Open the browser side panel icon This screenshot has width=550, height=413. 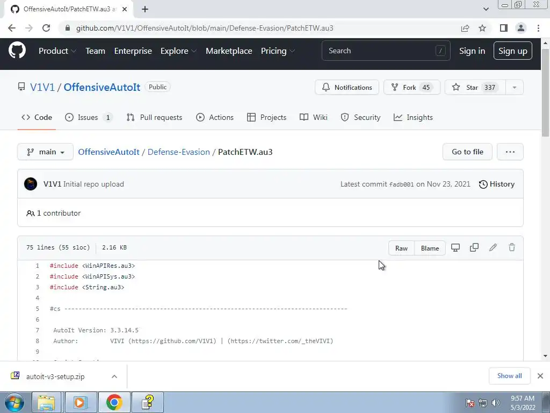tap(504, 28)
